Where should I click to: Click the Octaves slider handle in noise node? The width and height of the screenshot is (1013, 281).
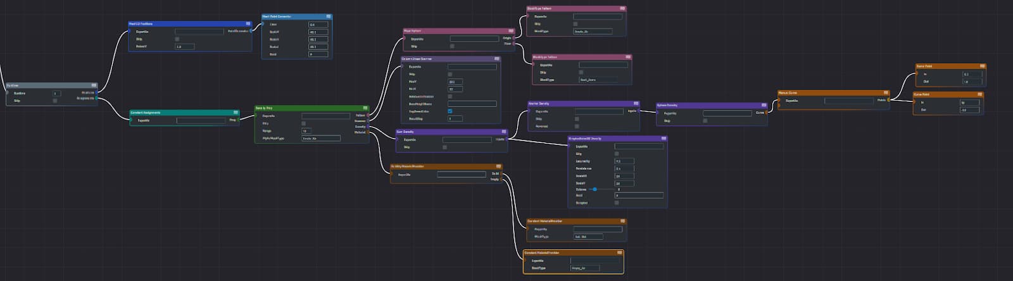[x=595, y=189]
